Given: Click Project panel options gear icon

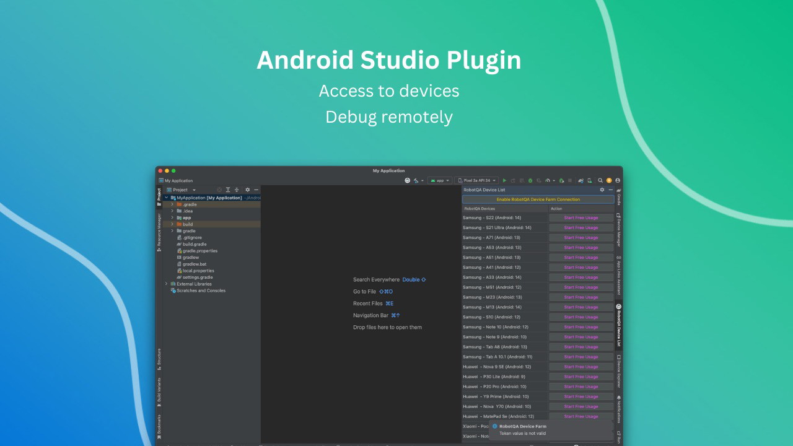Looking at the screenshot, I should coord(248,190).
